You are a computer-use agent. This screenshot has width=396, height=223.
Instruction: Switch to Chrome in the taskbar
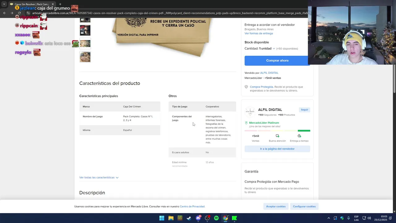226,218
